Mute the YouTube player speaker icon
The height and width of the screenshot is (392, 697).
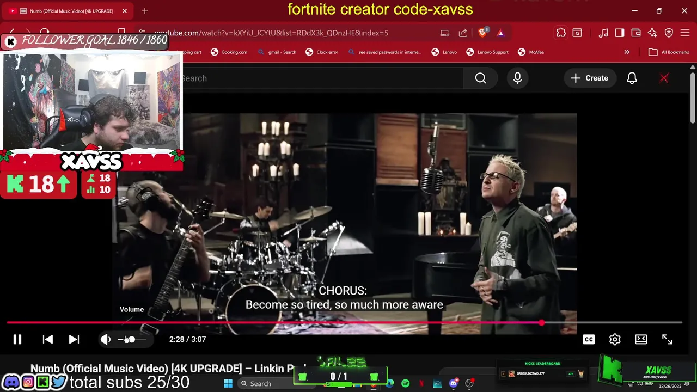pos(106,339)
